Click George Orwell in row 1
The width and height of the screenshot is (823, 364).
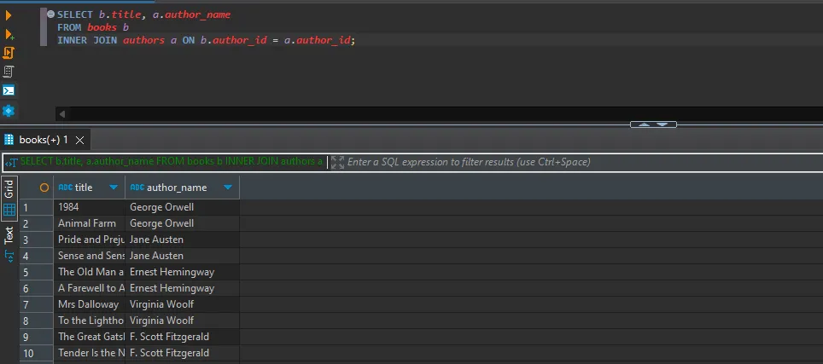pyautogui.click(x=182, y=207)
